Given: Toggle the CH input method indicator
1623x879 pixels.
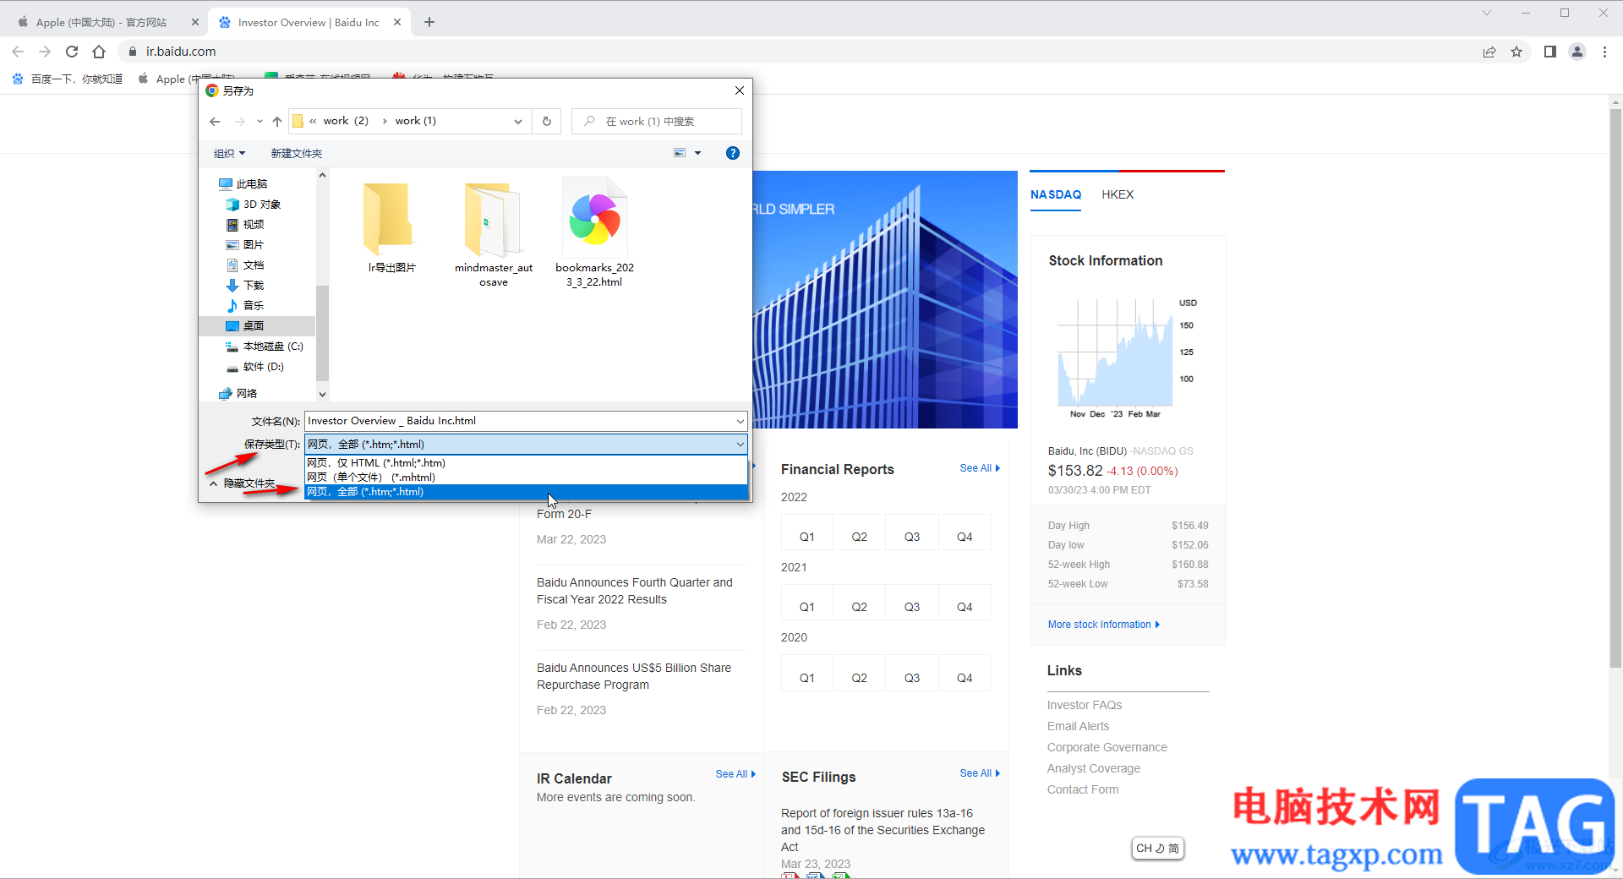Looking at the screenshot, I should (x=1157, y=849).
